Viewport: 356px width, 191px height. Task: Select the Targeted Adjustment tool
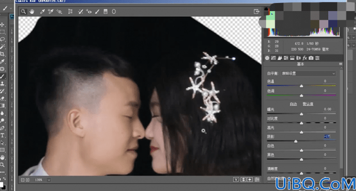coord(59,11)
